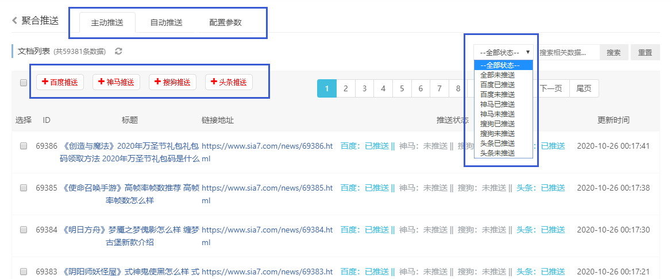671x279 pixels.
Task: Open the news/69385.html URL link
Action: (x=267, y=194)
